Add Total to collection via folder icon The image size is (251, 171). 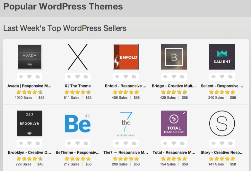(x=183, y=143)
